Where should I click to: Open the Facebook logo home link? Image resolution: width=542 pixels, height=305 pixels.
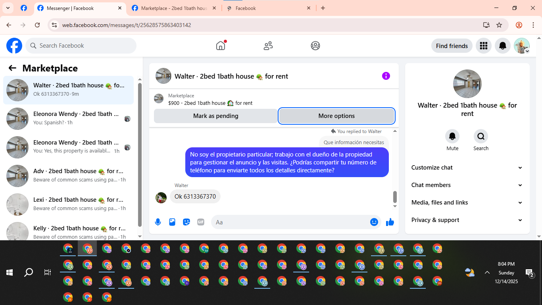point(14,46)
